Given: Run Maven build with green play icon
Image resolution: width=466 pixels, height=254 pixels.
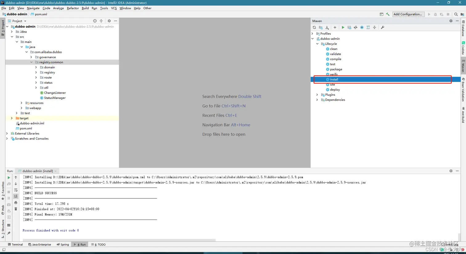Looking at the screenshot, I should click(x=343, y=27).
